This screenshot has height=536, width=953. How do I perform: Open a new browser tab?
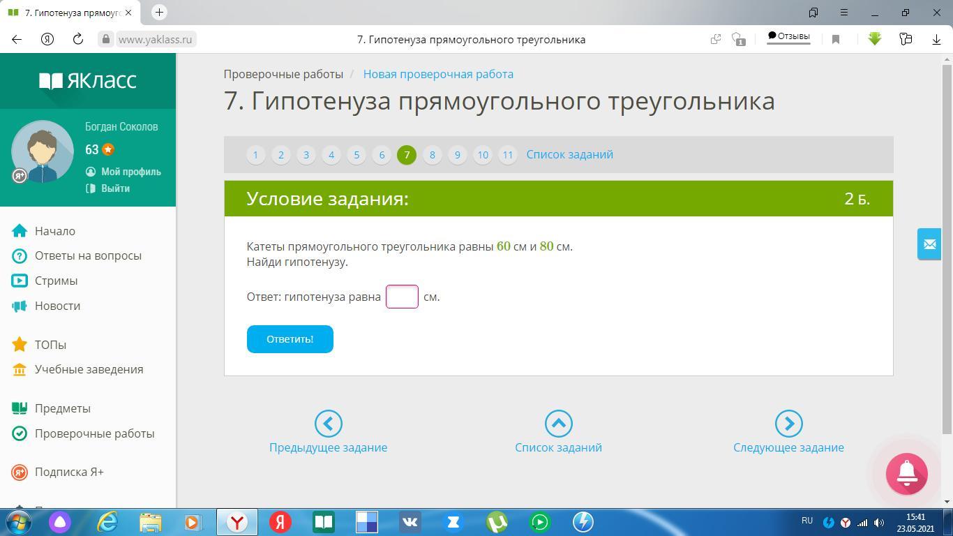coord(159,12)
